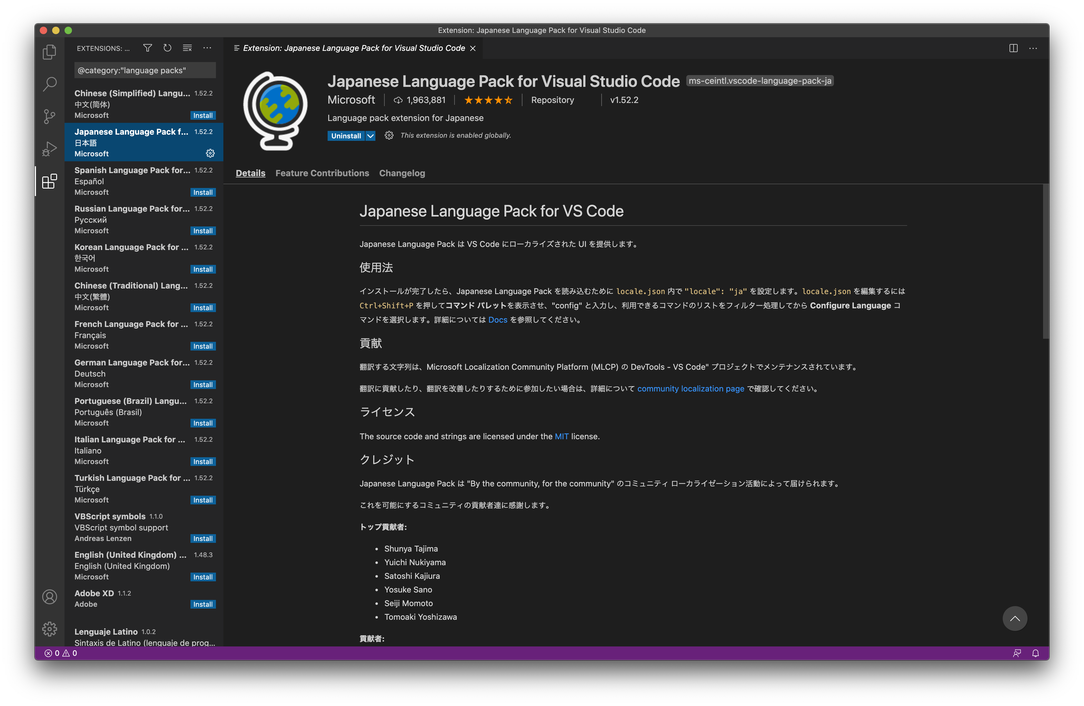The image size is (1084, 706).
Task: Select the French Language Pack list item
Action: tap(144, 335)
